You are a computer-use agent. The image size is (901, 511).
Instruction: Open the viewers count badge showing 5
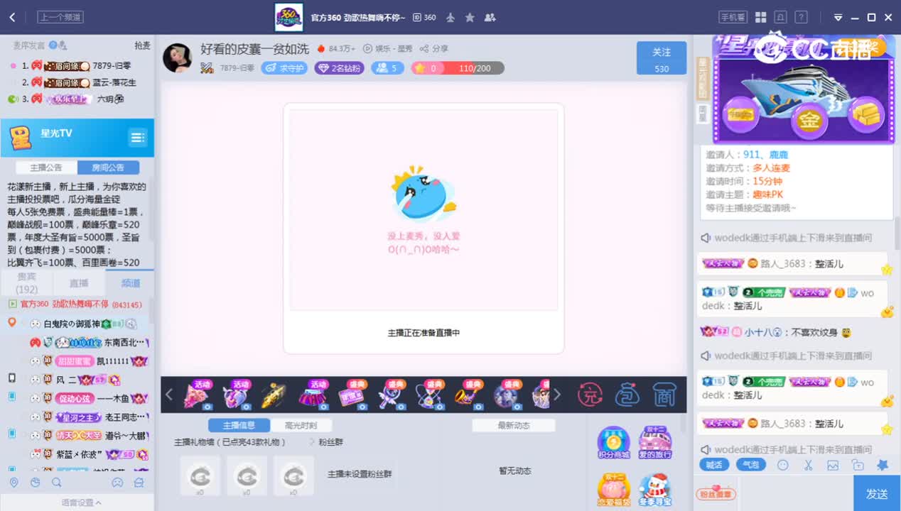click(x=388, y=68)
